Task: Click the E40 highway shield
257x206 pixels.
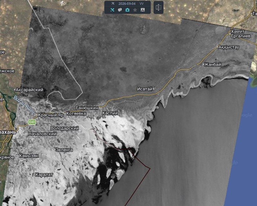Action: pyautogui.click(x=32, y=122)
